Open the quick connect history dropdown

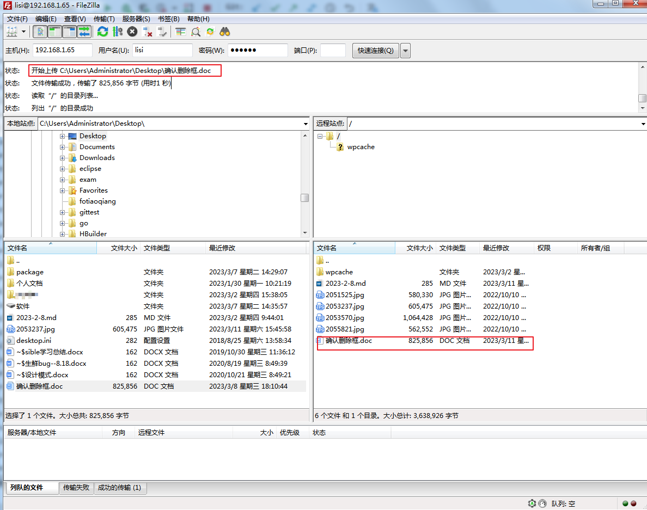tap(405, 51)
